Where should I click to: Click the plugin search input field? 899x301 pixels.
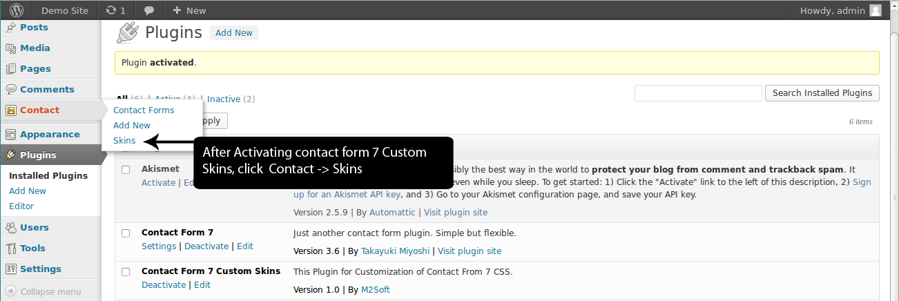coord(698,93)
